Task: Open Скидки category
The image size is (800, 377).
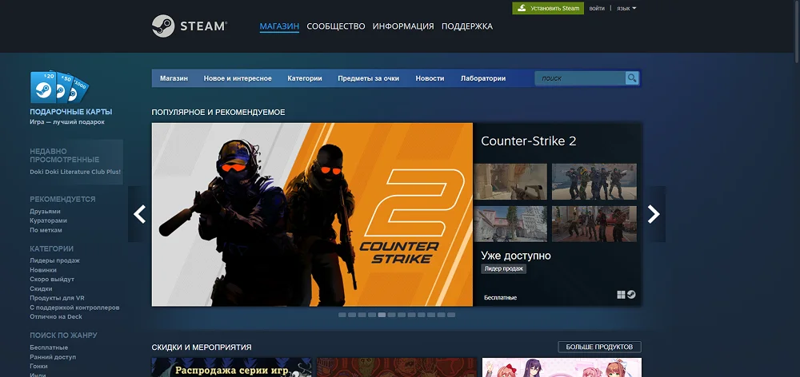Action: pos(41,288)
